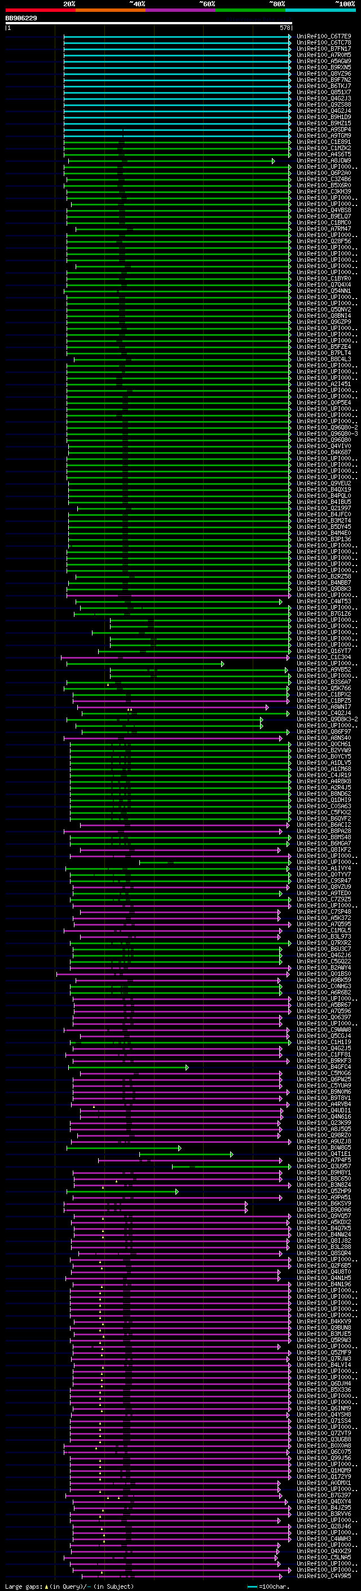Click hit label UniRef100_C4JR19
The width and height of the screenshot is (361, 1591).
pyautogui.click(x=324, y=775)
